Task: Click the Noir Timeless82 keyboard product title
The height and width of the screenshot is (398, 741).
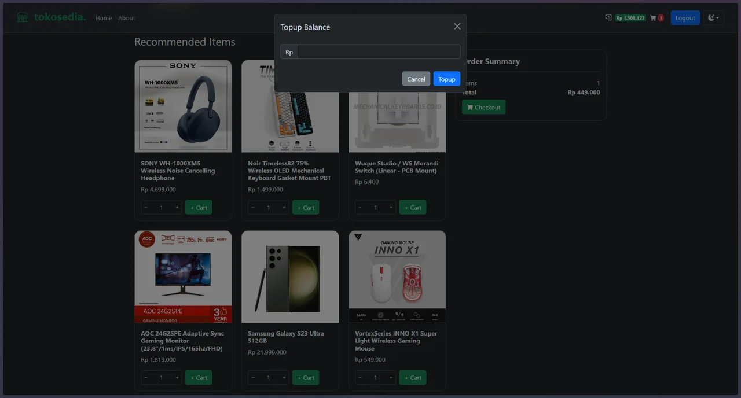Action: point(289,171)
